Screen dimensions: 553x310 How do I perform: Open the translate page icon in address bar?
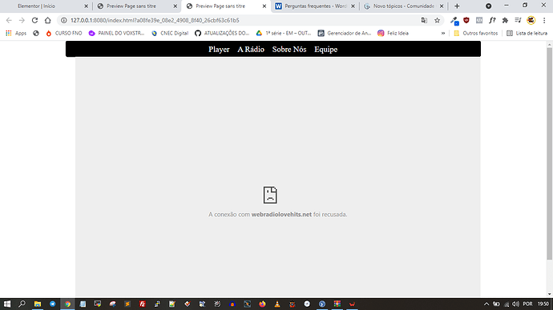(x=424, y=21)
